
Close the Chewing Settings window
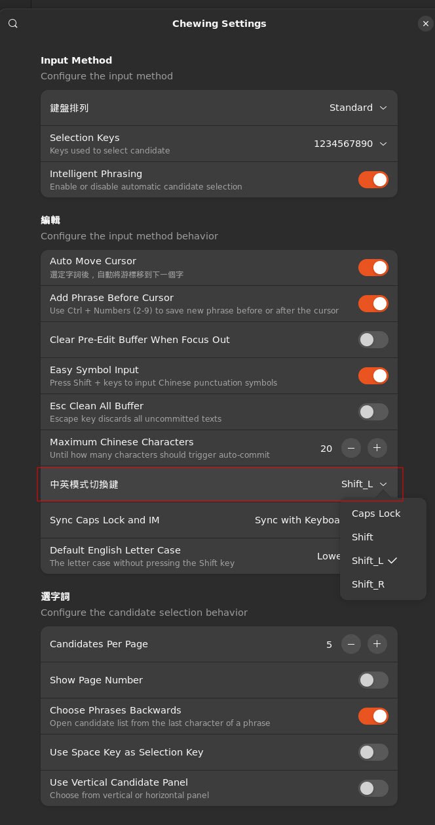tap(425, 24)
